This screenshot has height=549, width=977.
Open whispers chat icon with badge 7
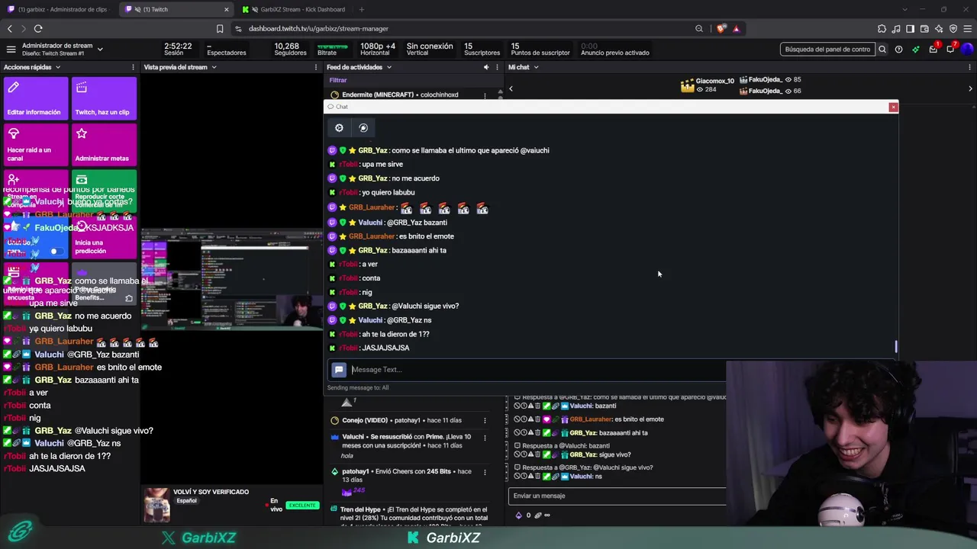[x=950, y=50]
